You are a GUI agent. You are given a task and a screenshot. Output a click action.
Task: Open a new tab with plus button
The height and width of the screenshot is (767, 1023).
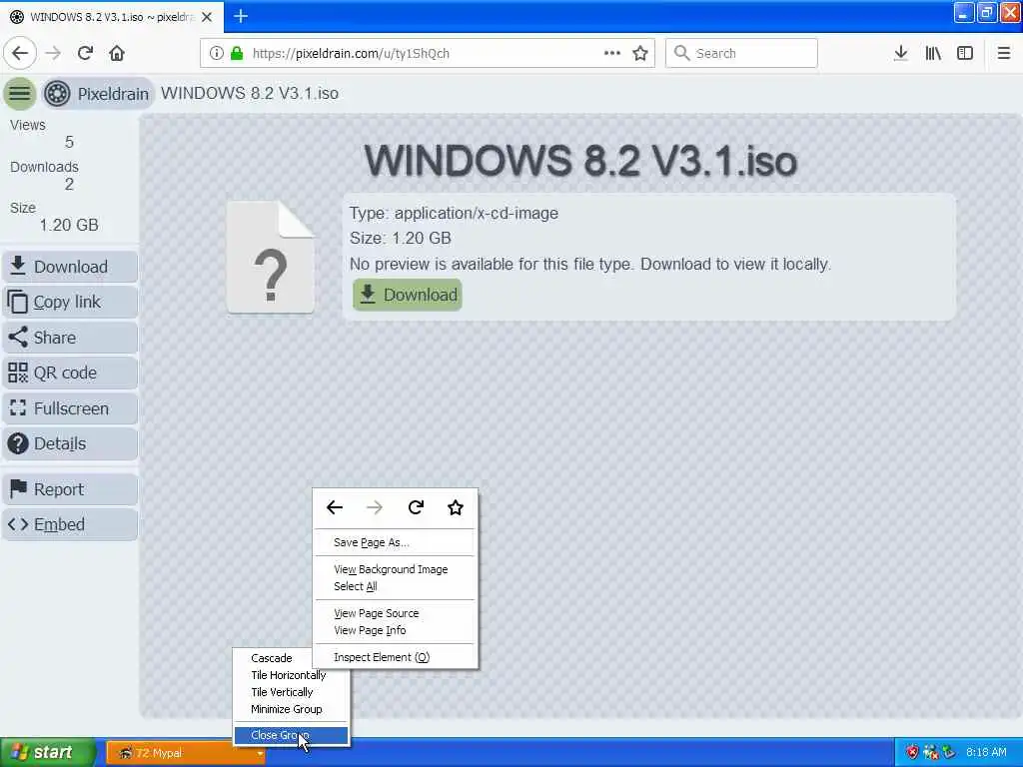[x=241, y=16]
